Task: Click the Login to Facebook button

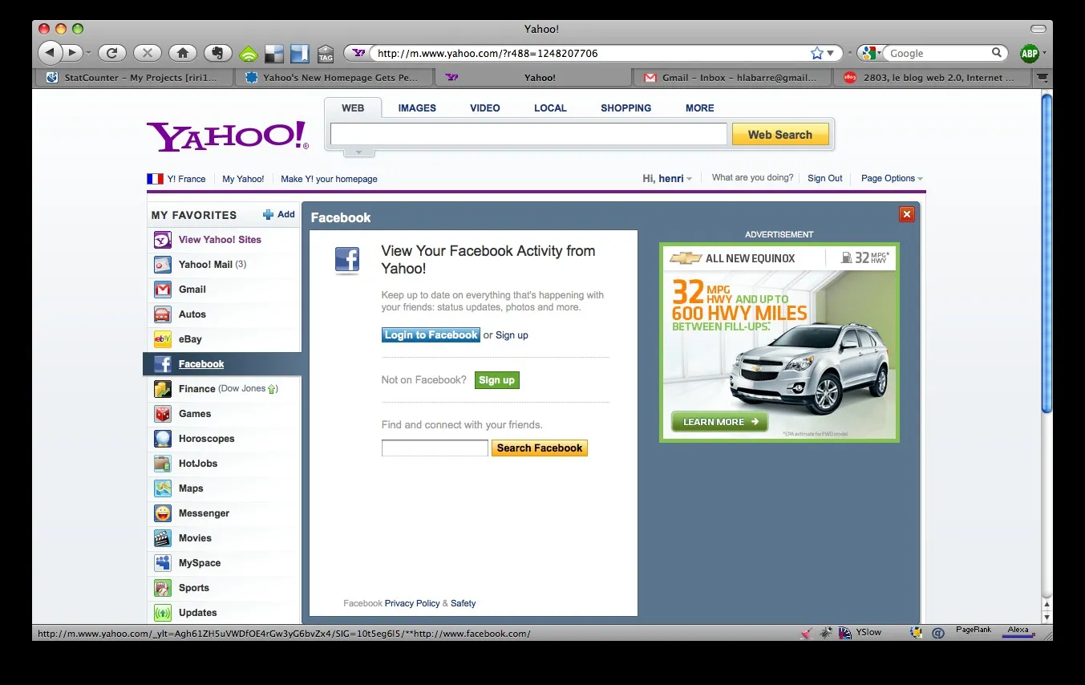Action: (431, 335)
